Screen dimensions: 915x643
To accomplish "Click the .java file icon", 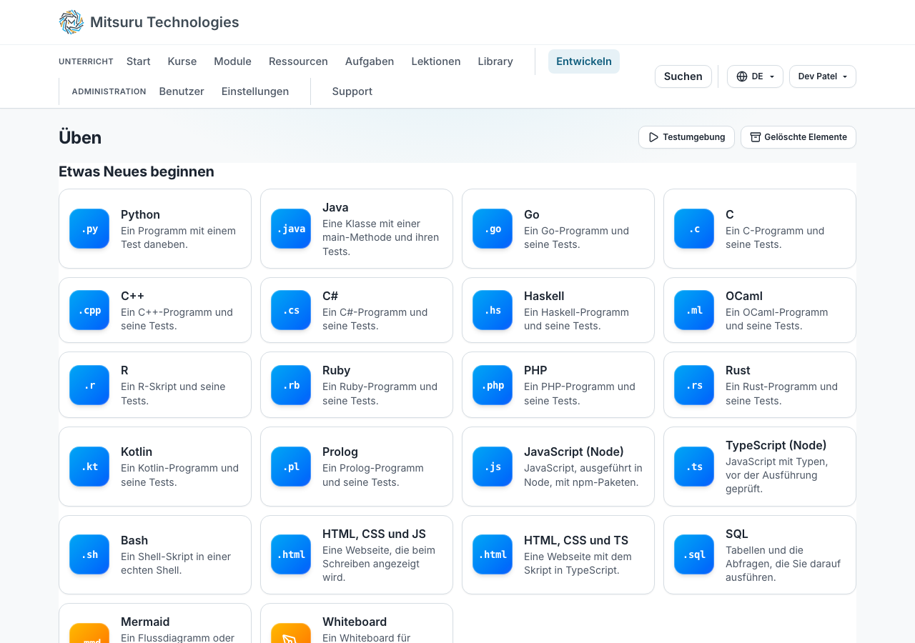I will click(x=291, y=229).
